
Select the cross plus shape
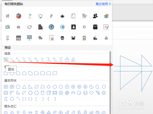30,93
